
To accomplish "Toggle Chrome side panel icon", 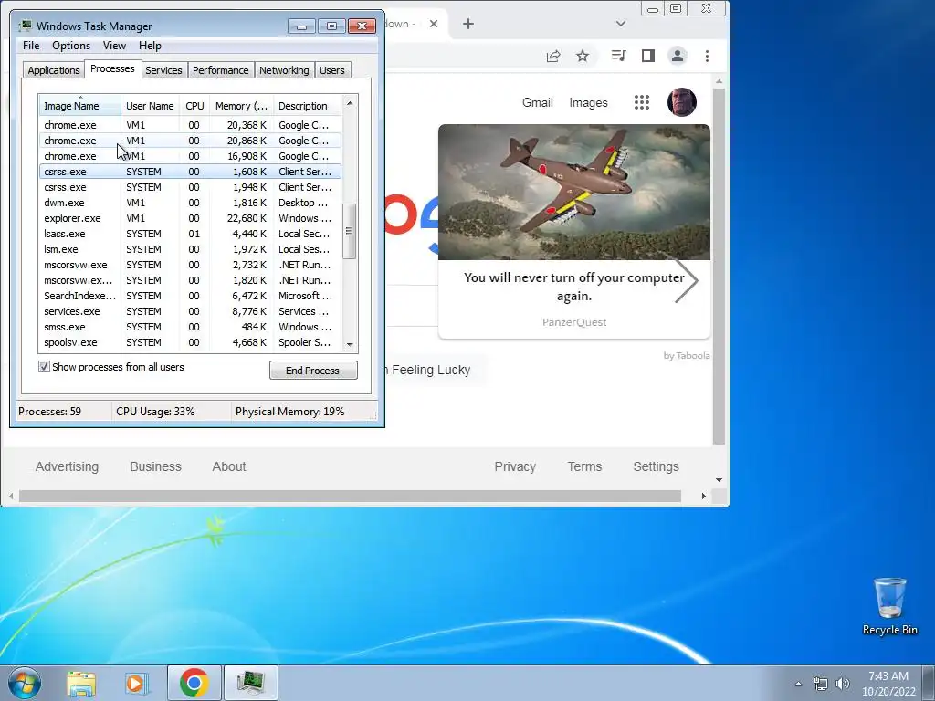I will click(648, 56).
